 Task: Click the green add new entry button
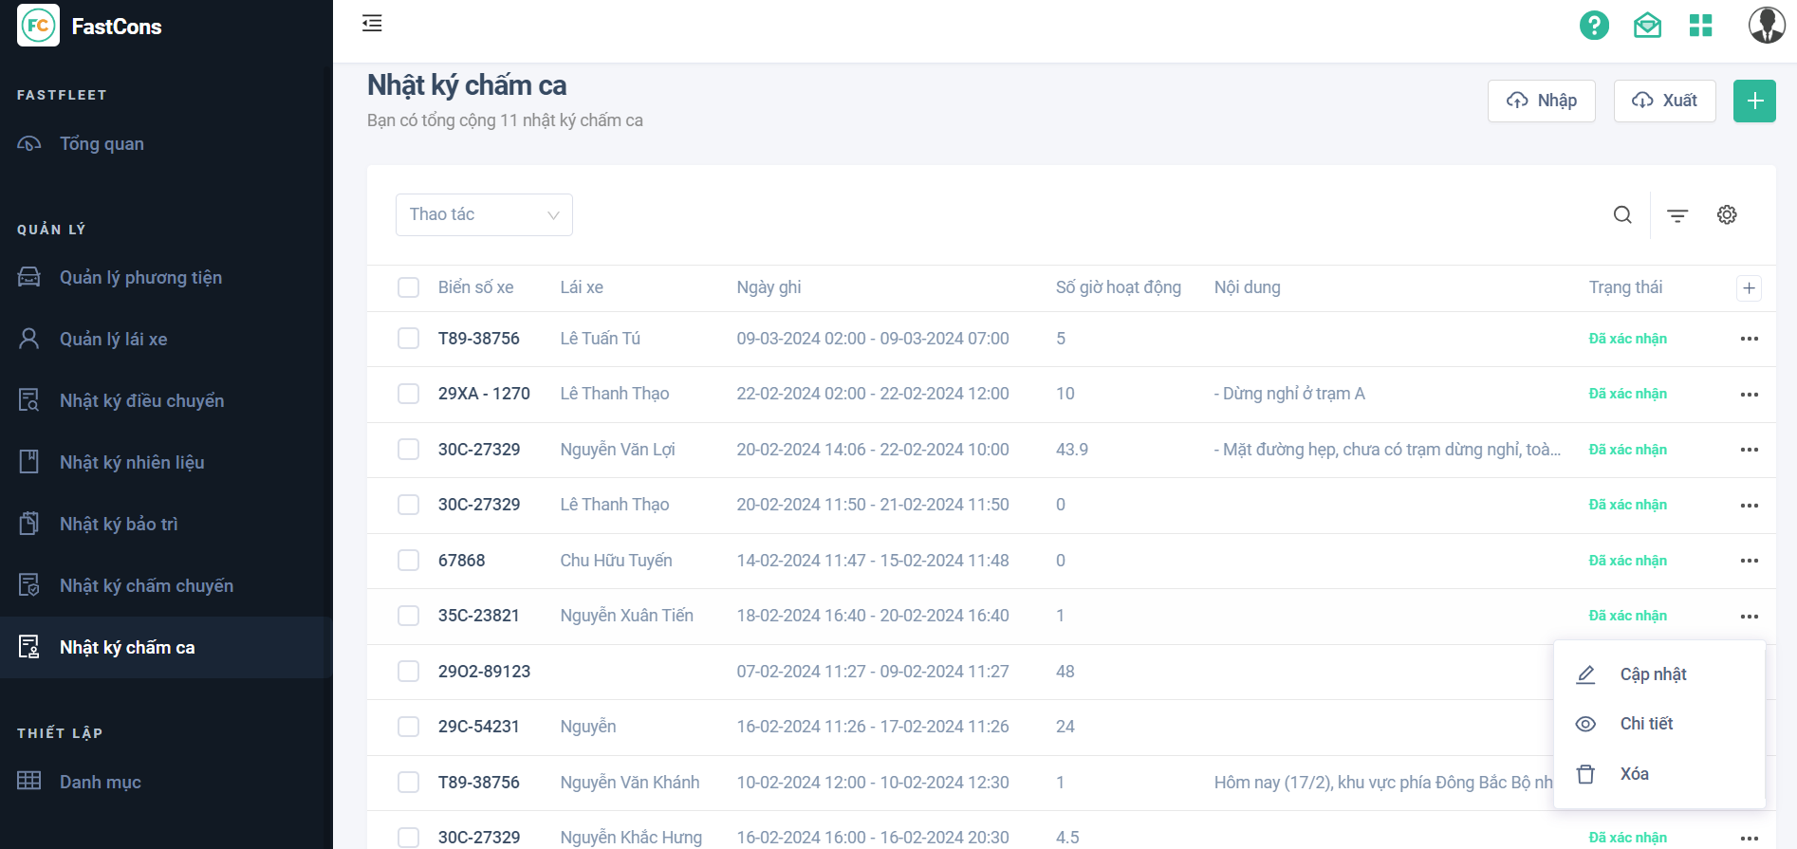1754,101
